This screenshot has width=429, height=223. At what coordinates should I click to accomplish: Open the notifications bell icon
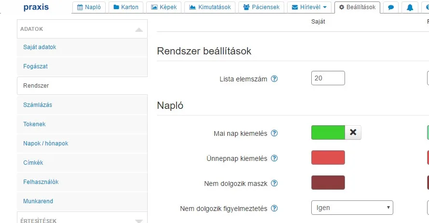click(x=410, y=7)
